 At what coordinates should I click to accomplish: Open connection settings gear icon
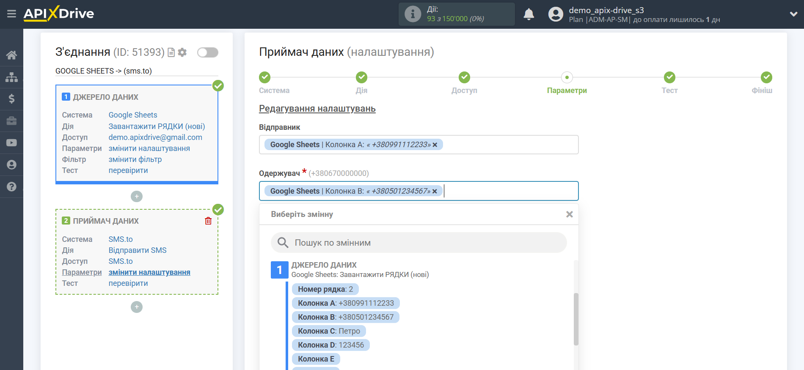click(182, 52)
